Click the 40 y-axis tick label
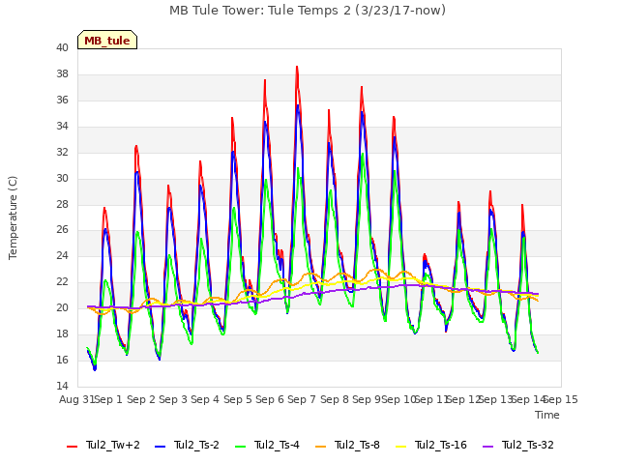Screen dimensions: 619x464 [62, 47]
